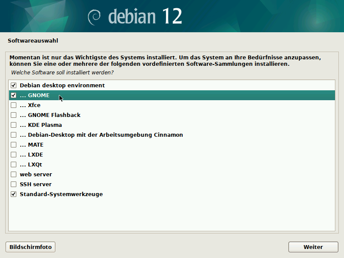Uncheck the Debian desktop environment checkbox

pyautogui.click(x=14, y=85)
